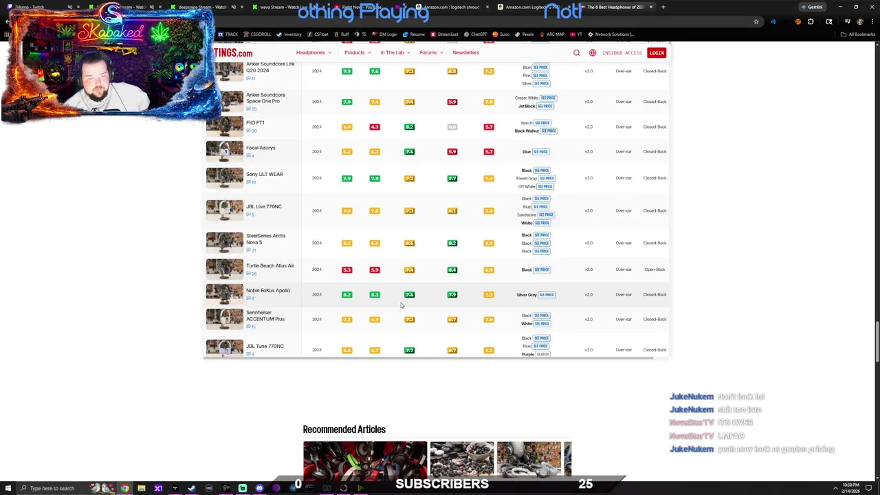
Task: Bookmark this page with star icon
Action: tap(756, 22)
